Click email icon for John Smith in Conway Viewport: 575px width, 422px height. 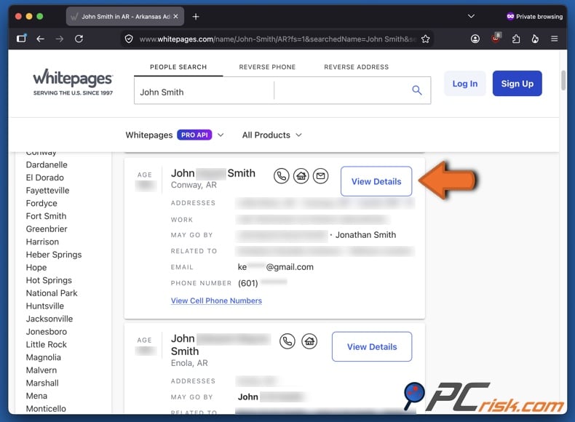tap(320, 176)
